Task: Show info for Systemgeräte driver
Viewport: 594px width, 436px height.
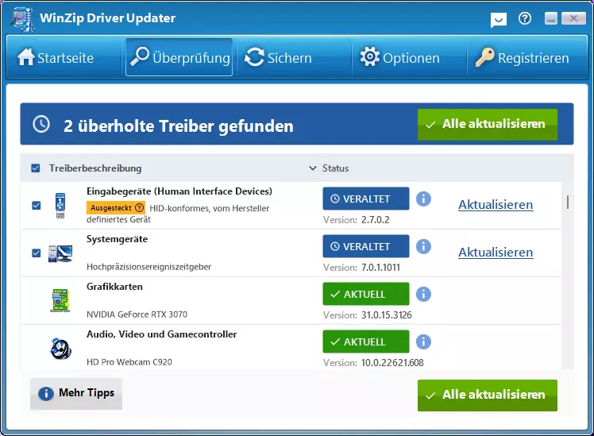Action: 423,246
